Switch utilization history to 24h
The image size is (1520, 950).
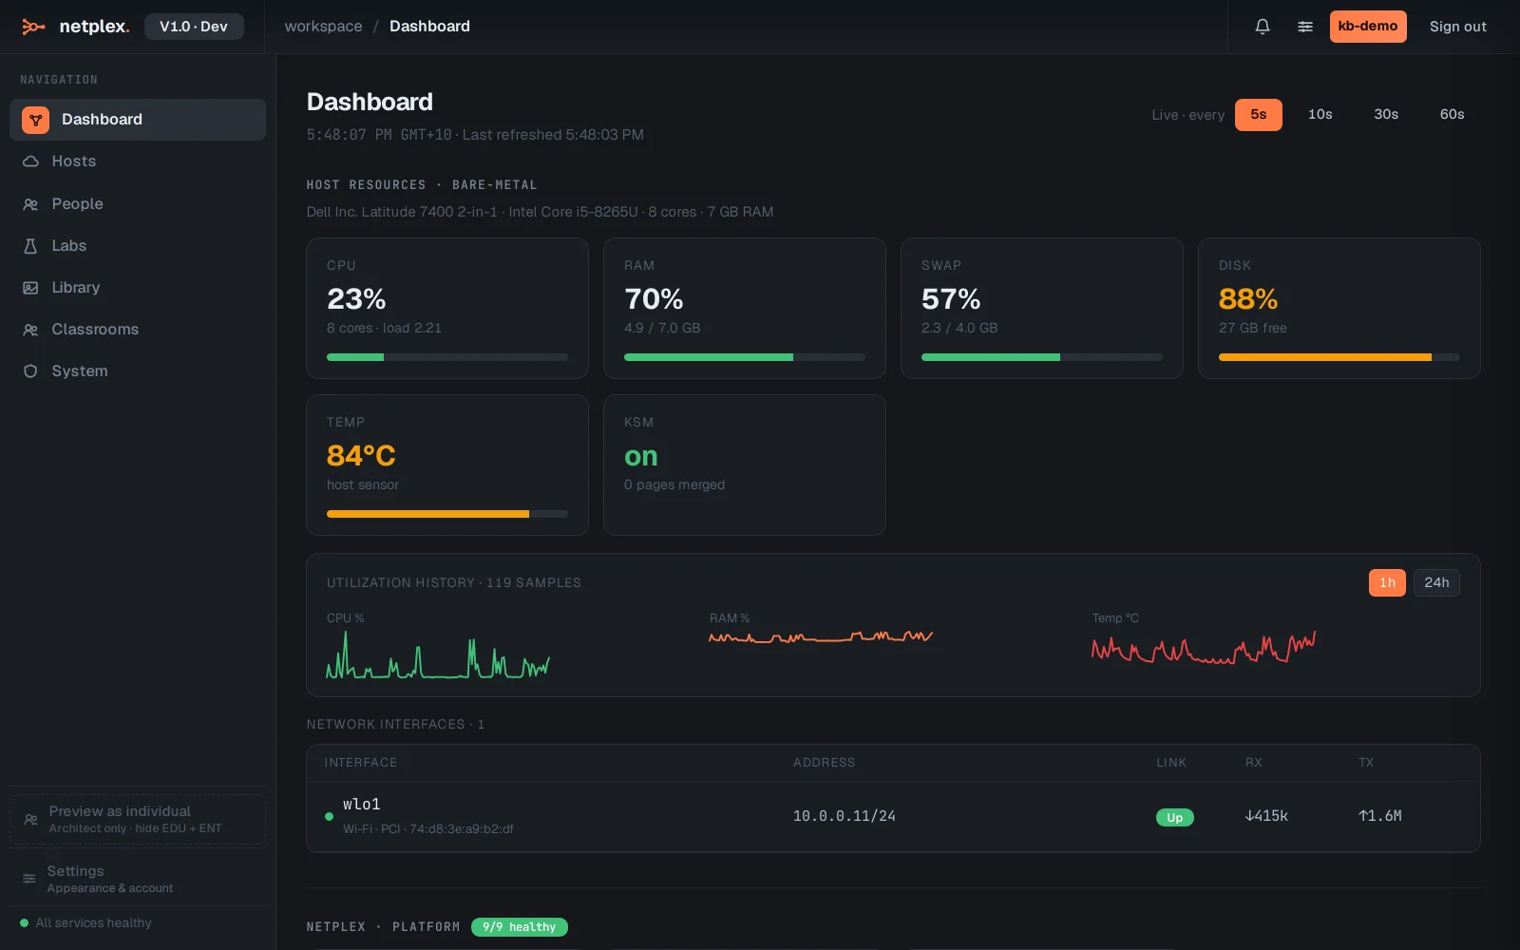point(1436,582)
